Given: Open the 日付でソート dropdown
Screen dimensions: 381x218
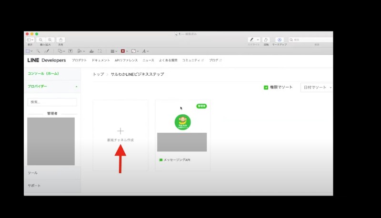Looking at the screenshot, I should click(x=317, y=88).
